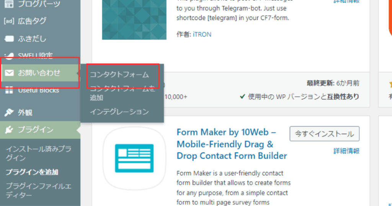This screenshot has width=392, height=206.
Task: Open the お問い合わせ sidebar menu
Action: pyautogui.click(x=40, y=73)
